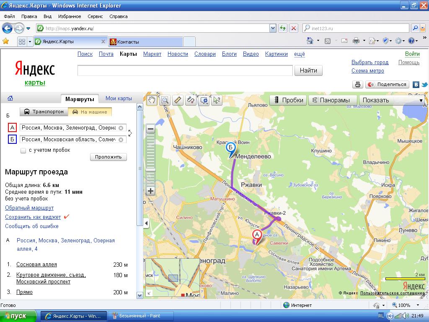Click browser Back button
Screen dimensions: 429x322
pos(8,28)
